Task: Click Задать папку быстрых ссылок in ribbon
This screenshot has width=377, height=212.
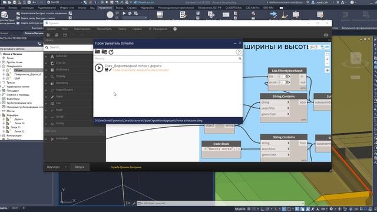Action: tap(35, 18)
